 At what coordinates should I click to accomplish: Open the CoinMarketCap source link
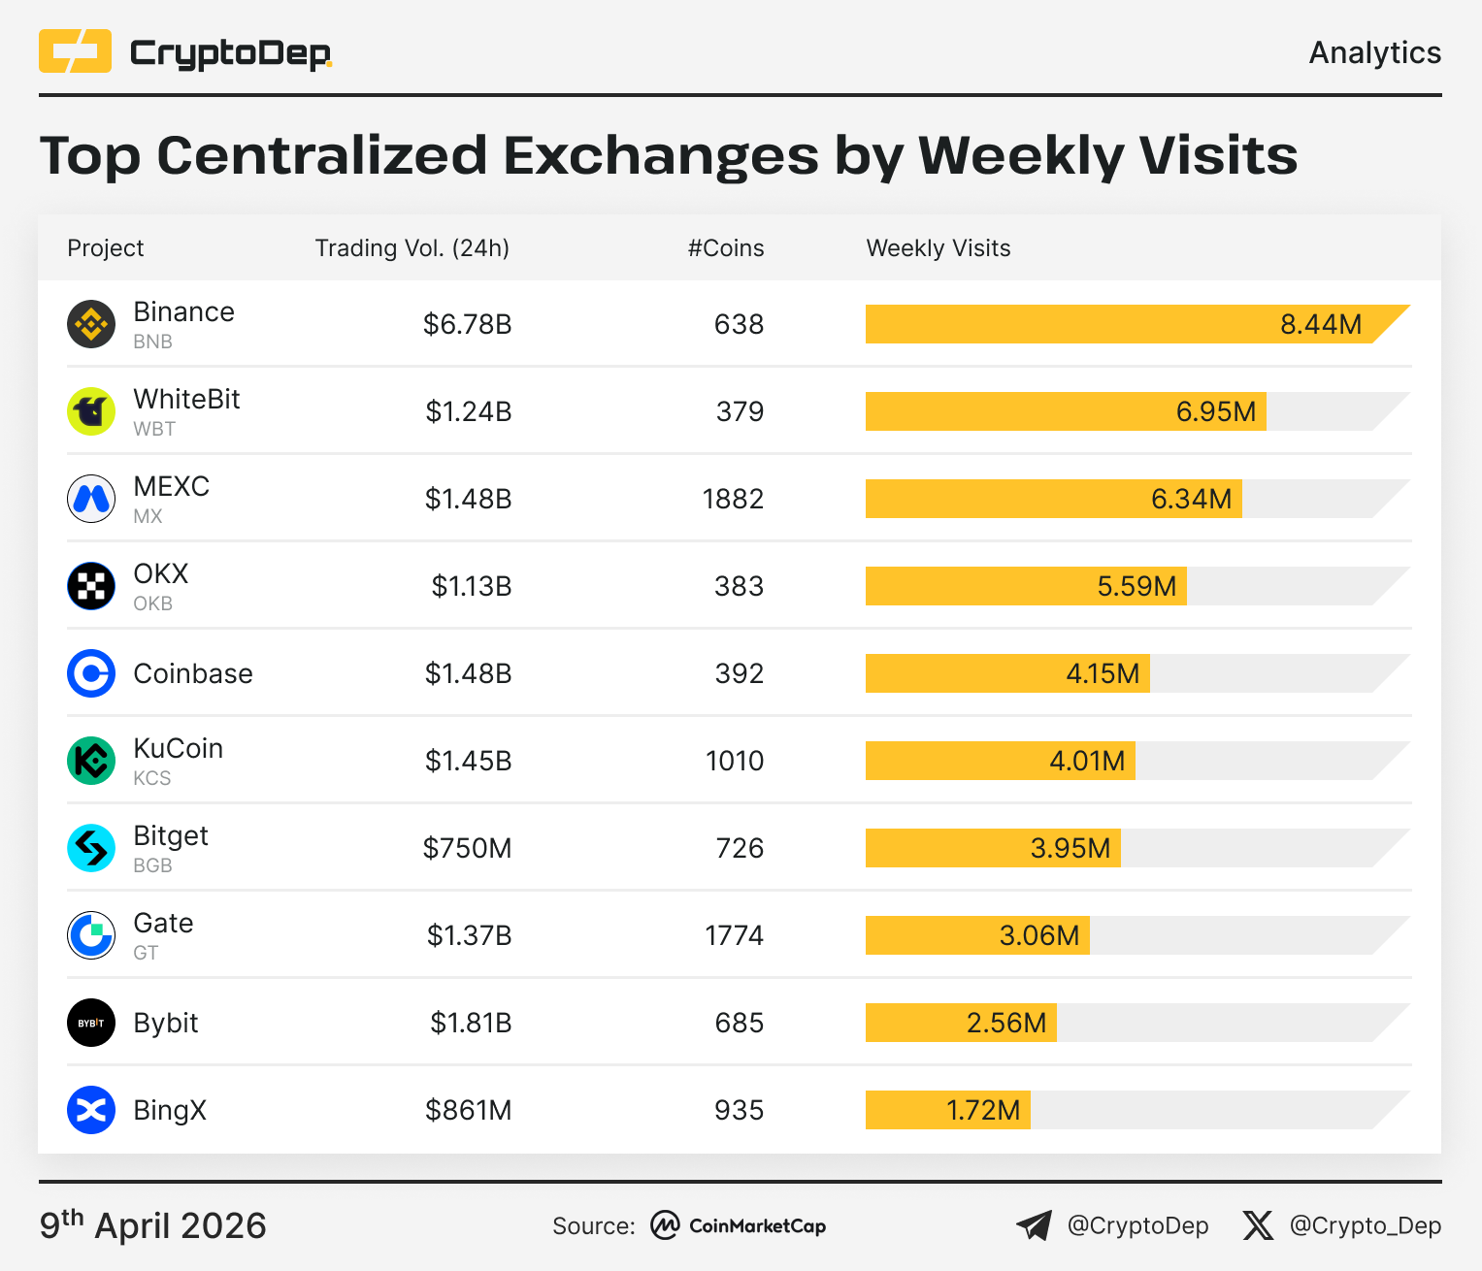coord(739,1225)
